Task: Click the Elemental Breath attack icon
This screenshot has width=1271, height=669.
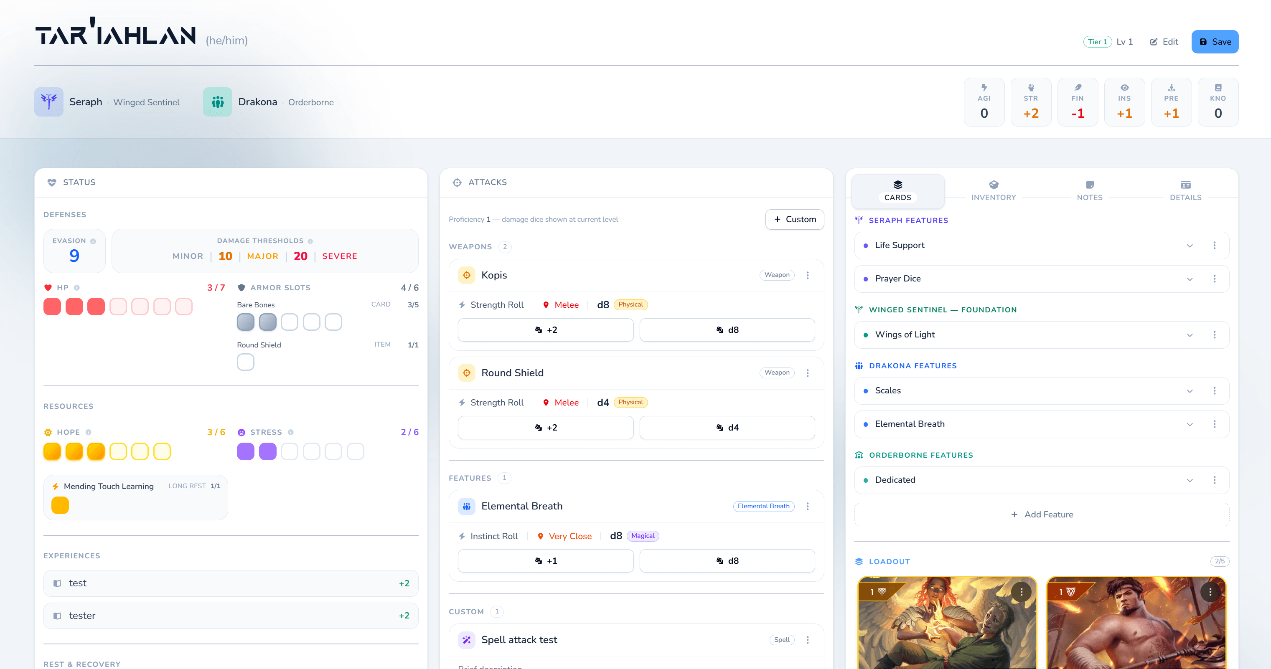Action: coord(467,506)
